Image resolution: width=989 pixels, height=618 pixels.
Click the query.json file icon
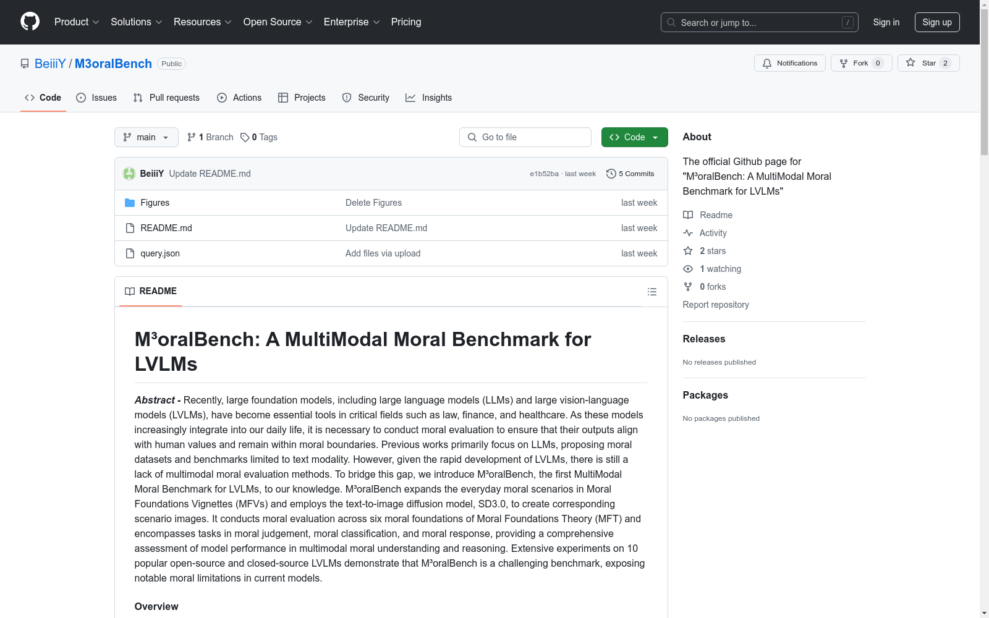click(x=130, y=253)
